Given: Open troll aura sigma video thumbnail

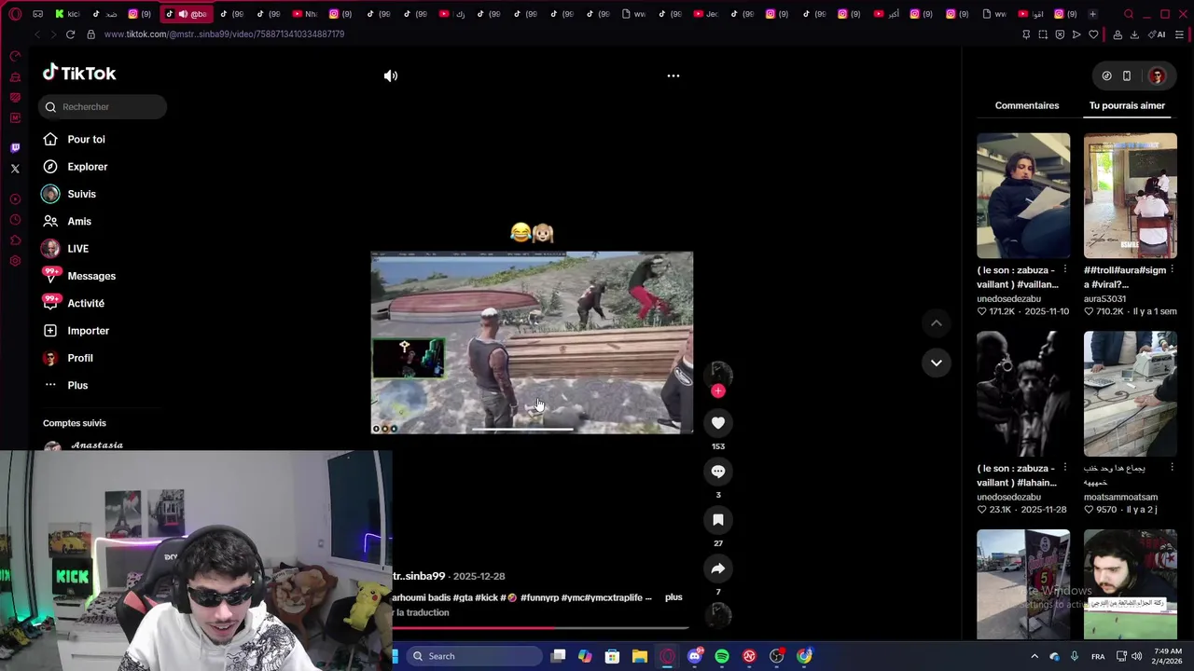Looking at the screenshot, I should point(1131,196).
